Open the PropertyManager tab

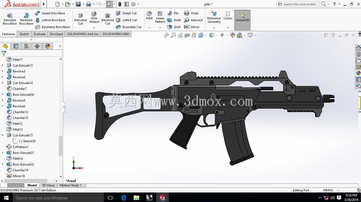coord(16,46)
